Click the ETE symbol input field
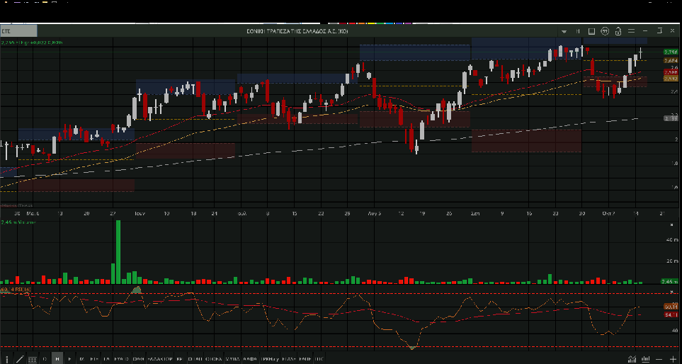The height and width of the screenshot is (364, 682). click(18, 31)
